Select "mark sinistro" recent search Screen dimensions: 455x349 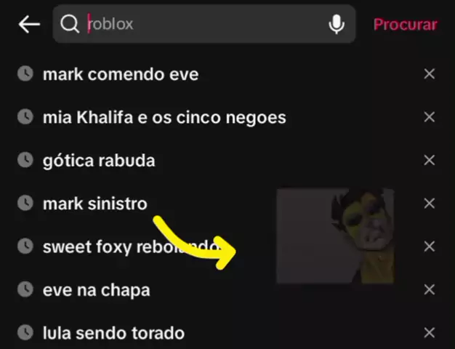95,204
